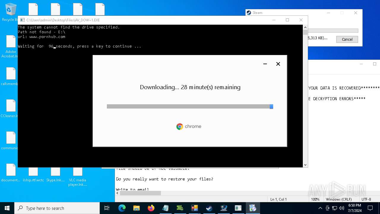Select the Adobe Acrobat desktop shortcut
This screenshot has height=214, width=380.
pyautogui.click(x=10, y=46)
